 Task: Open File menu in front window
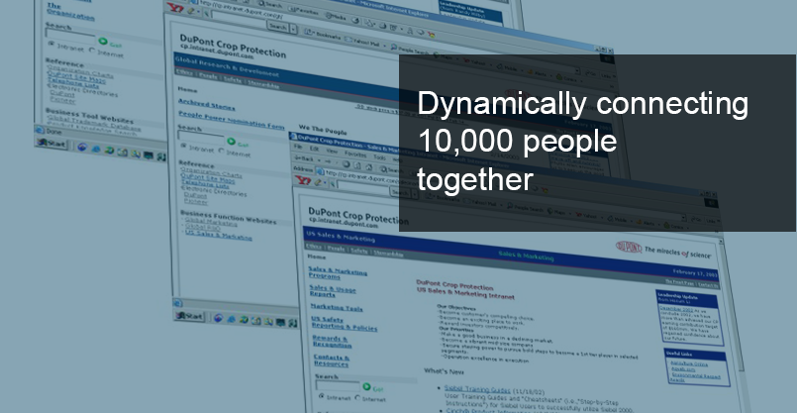(298, 146)
